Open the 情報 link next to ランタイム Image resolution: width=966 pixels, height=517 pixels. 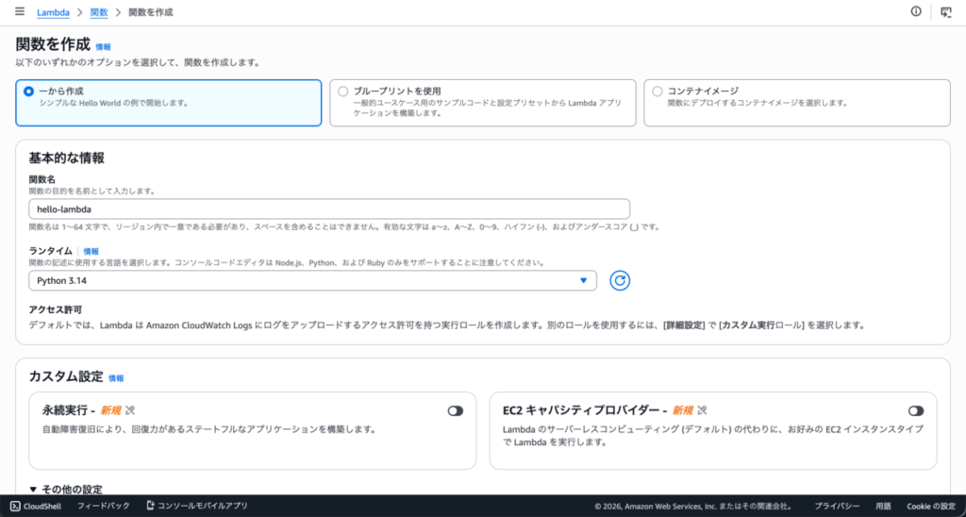(x=92, y=251)
